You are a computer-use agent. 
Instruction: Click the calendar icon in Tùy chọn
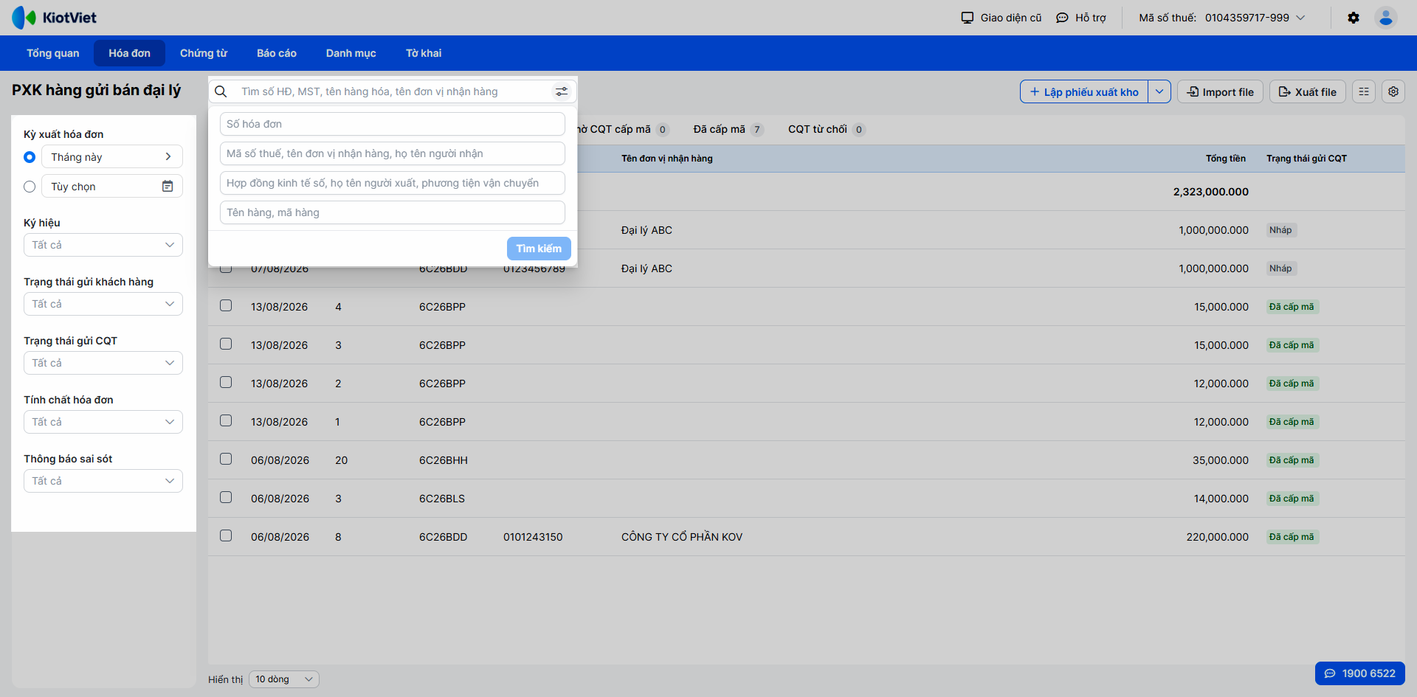pyautogui.click(x=168, y=187)
